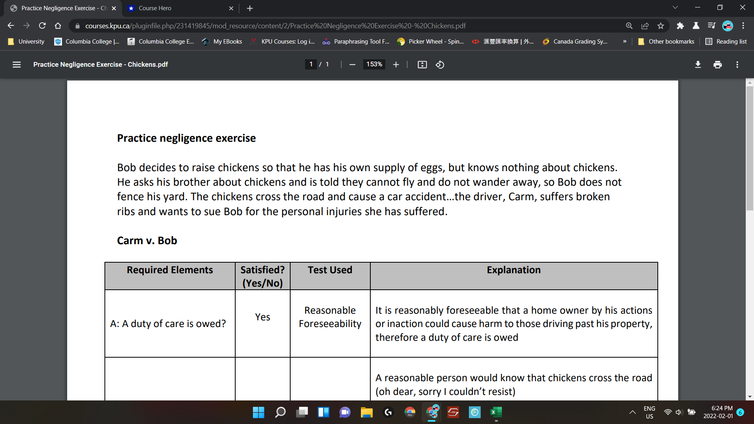
Task: Open the share menu in the address bar
Action: pos(645,26)
